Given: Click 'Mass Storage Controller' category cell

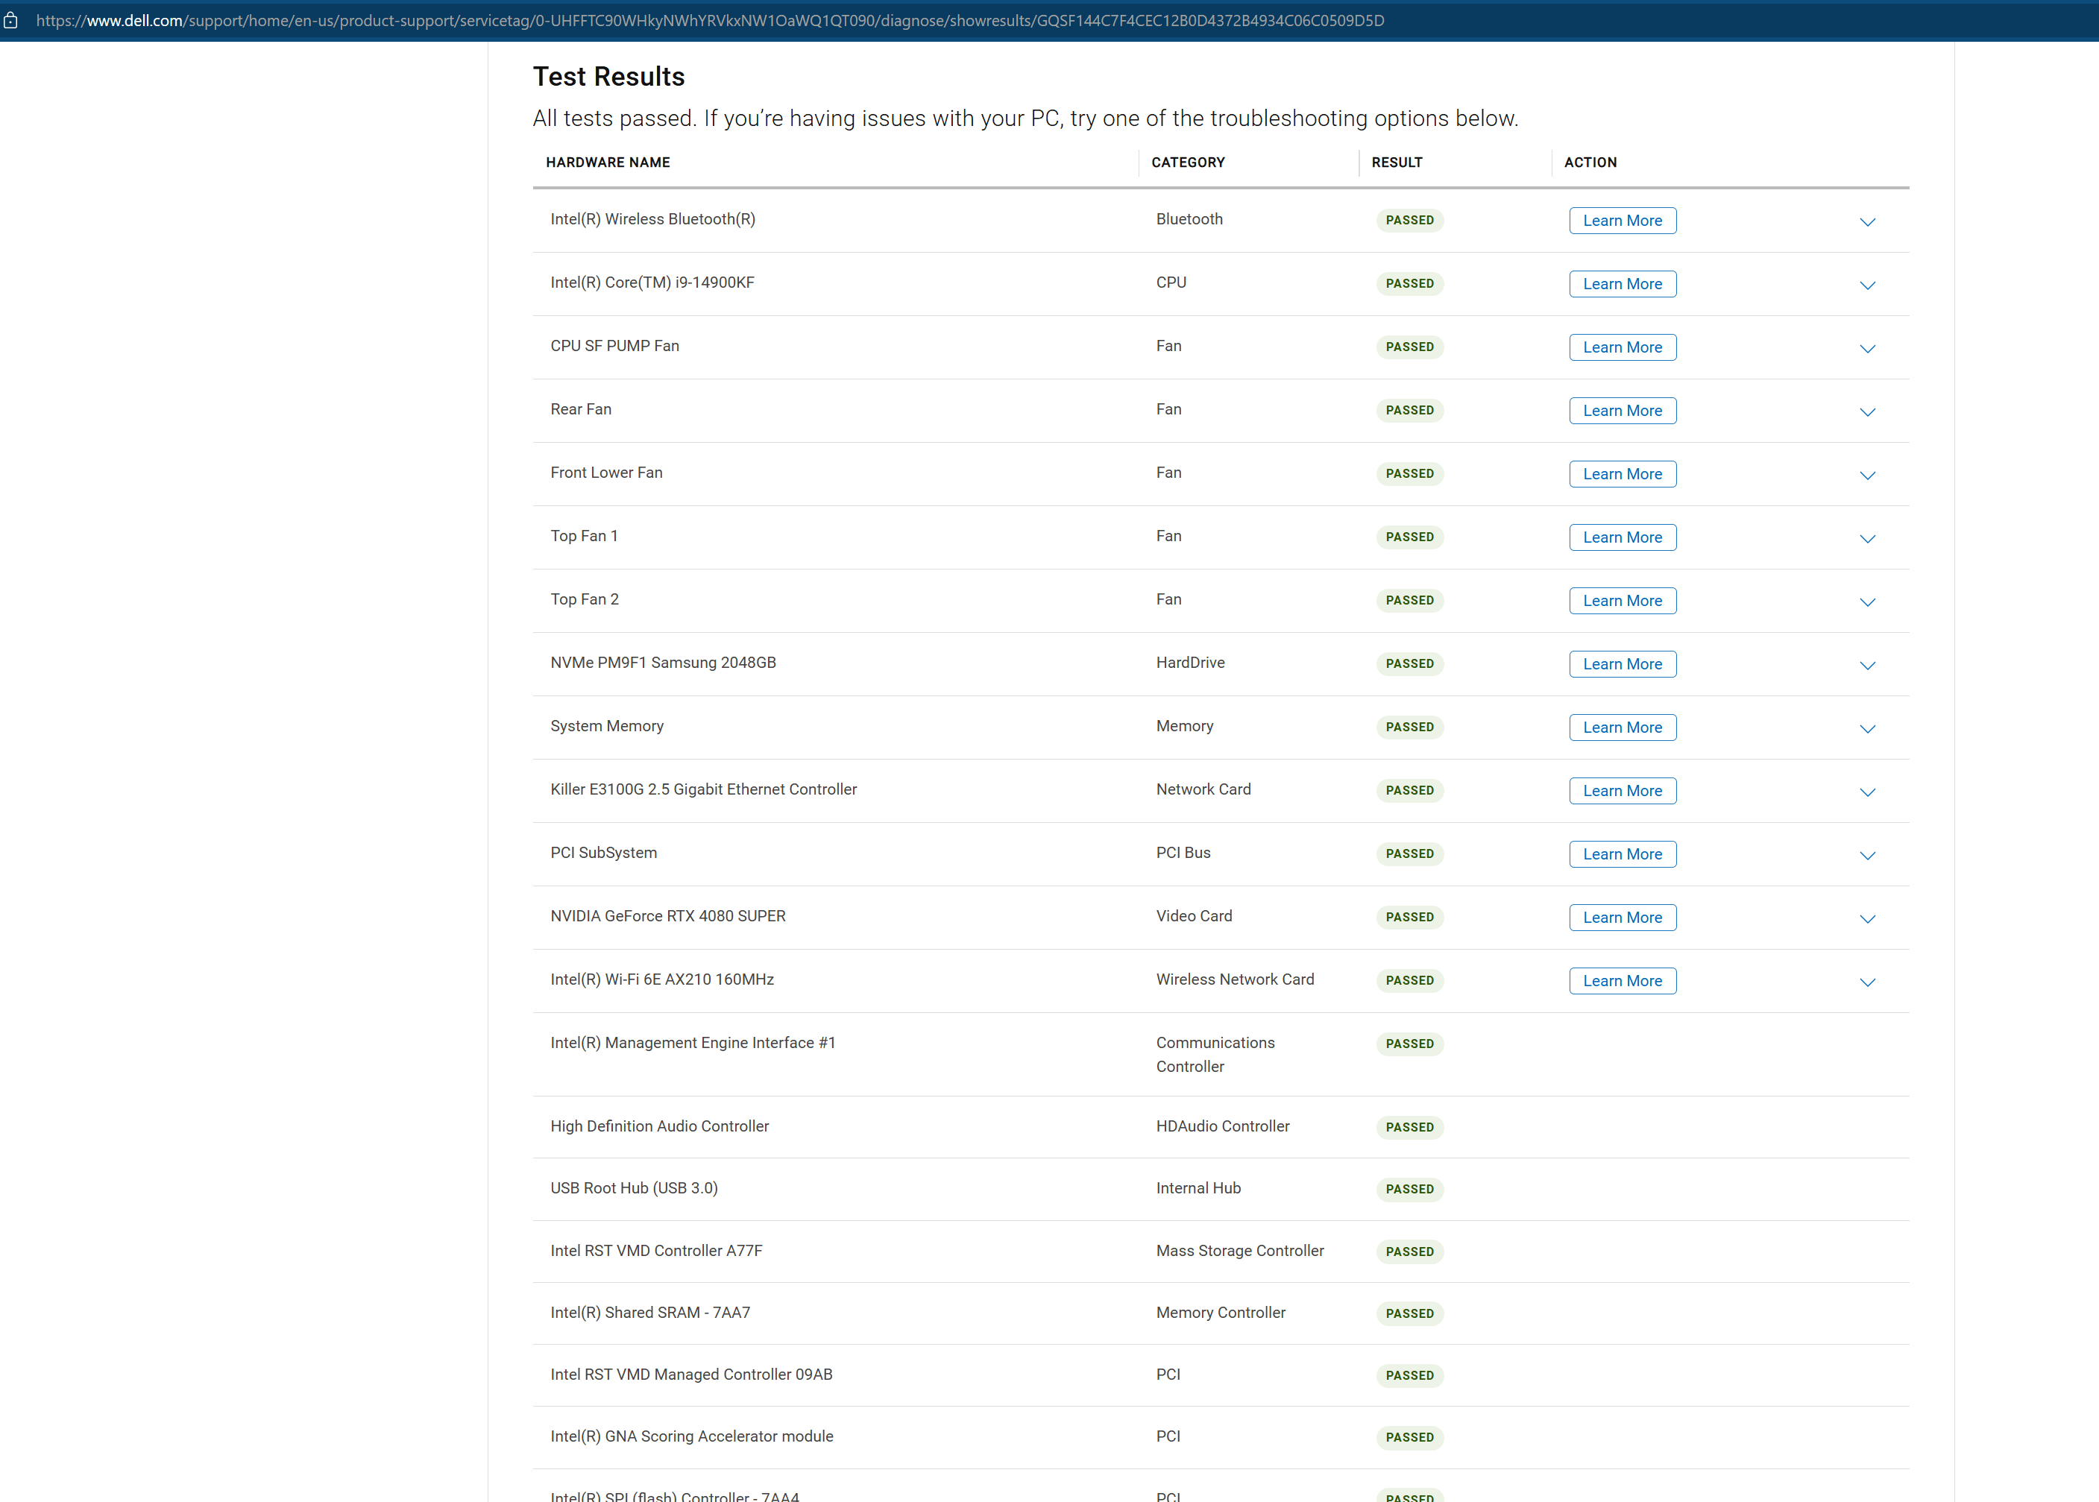Looking at the screenshot, I should pos(1239,1251).
